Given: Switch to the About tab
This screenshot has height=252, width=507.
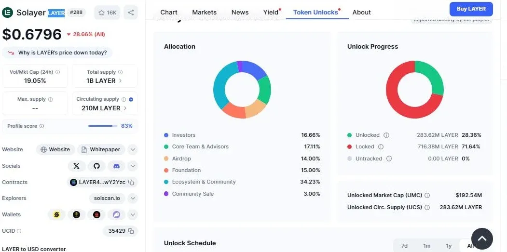Looking at the screenshot, I should pyautogui.click(x=361, y=12).
